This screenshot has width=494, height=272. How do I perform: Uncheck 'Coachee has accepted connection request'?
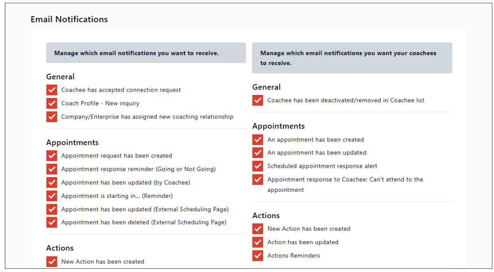pos(52,90)
